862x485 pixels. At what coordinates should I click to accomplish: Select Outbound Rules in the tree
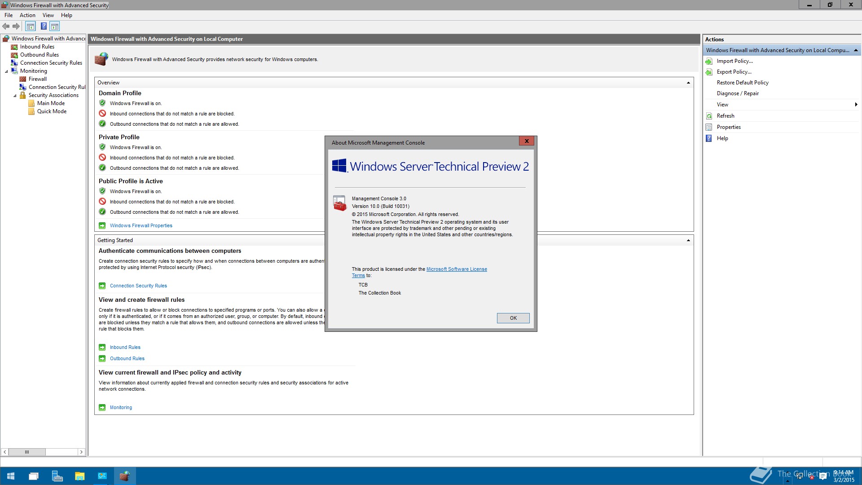pos(40,55)
